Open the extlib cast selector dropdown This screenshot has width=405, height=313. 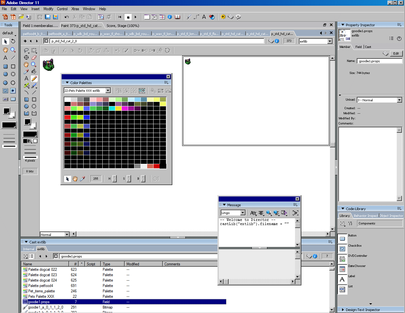coord(330,41)
